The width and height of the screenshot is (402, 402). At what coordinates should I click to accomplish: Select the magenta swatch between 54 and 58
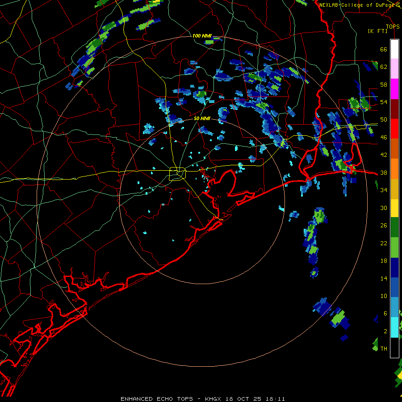click(394, 89)
